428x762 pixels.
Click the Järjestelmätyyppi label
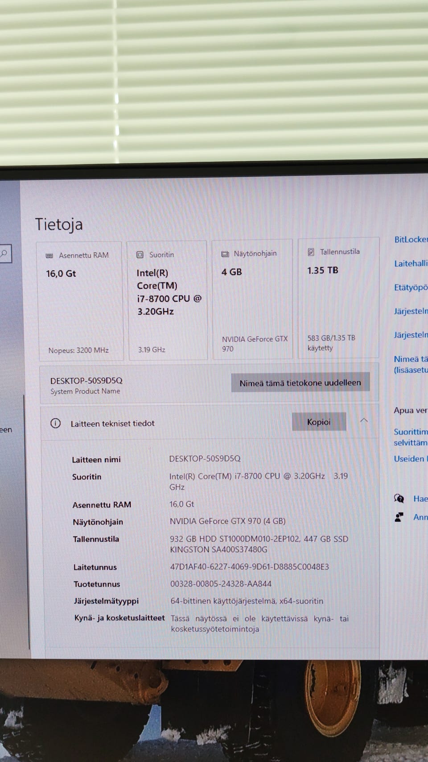(x=106, y=601)
